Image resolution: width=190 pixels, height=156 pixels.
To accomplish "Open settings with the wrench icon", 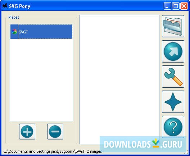I will tap(173, 77).
